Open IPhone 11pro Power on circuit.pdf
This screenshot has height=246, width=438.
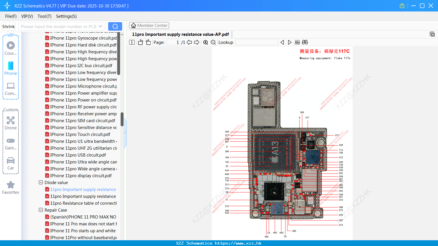click(81, 100)
